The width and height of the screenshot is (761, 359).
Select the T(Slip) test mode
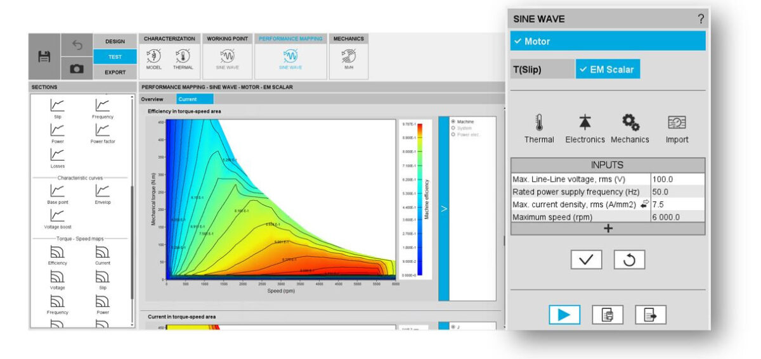point(542,69)
